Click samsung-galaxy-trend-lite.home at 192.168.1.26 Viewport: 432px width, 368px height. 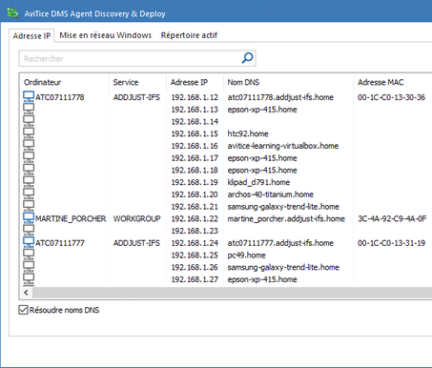[283, 267]
